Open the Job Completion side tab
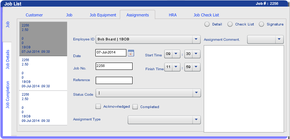 [x=7, y=95]
